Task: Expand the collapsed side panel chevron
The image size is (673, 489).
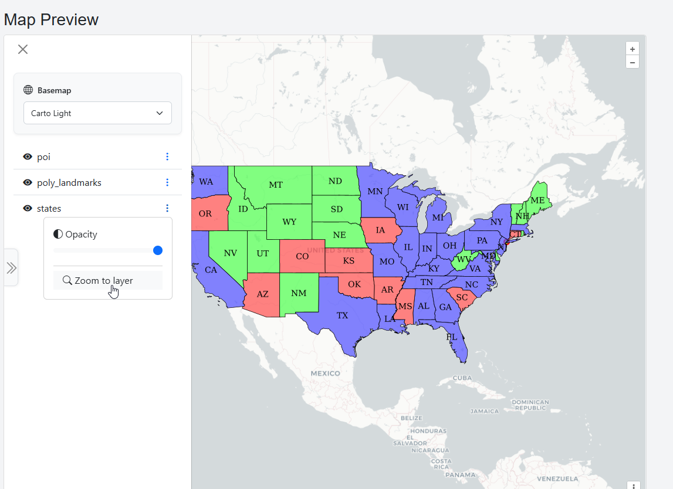Action: tap(11, 268)
